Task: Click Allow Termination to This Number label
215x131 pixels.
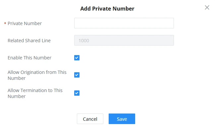Action: 35,93
